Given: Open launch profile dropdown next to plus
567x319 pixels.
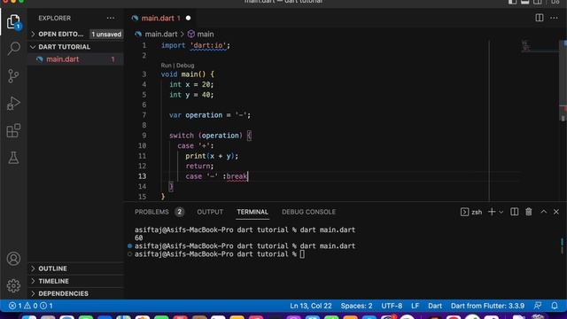Looking at the screenshot, I should pyautogui.click(x=501, y=212).
